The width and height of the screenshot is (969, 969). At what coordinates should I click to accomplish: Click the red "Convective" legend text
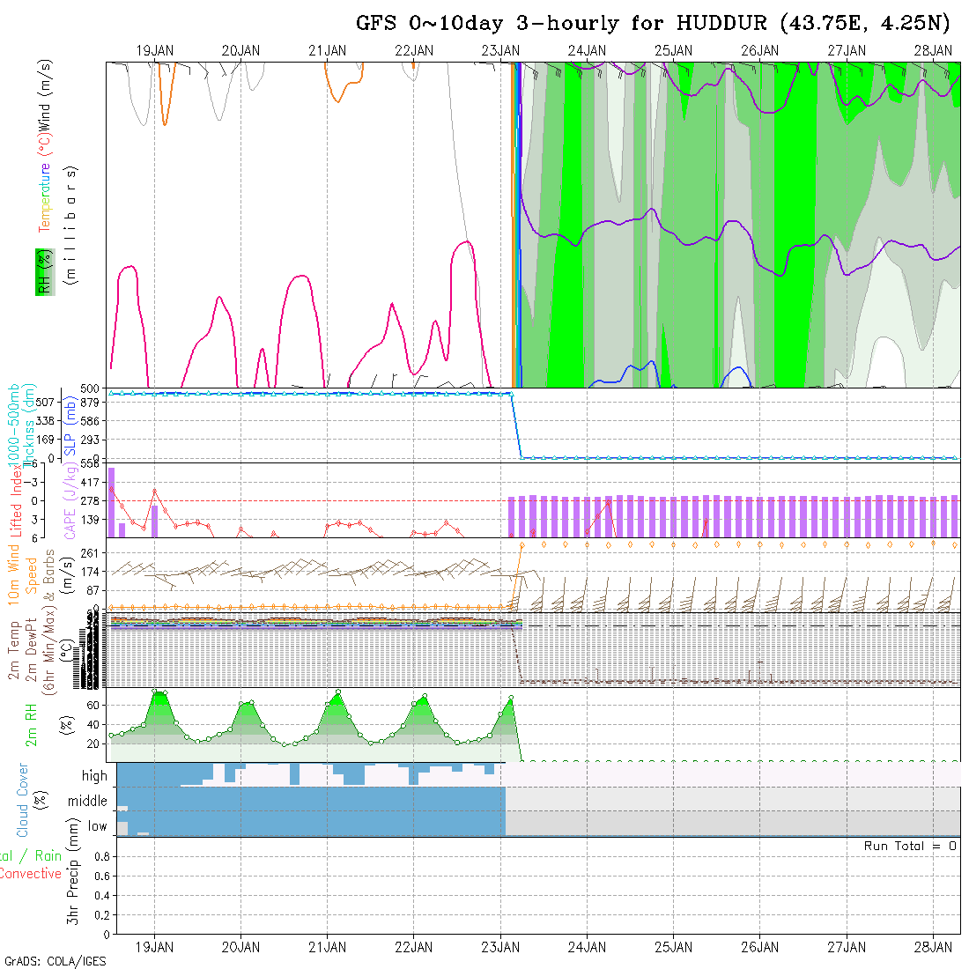(31, 874)
